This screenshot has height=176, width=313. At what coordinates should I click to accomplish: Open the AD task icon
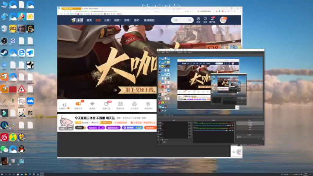[120, 104]
